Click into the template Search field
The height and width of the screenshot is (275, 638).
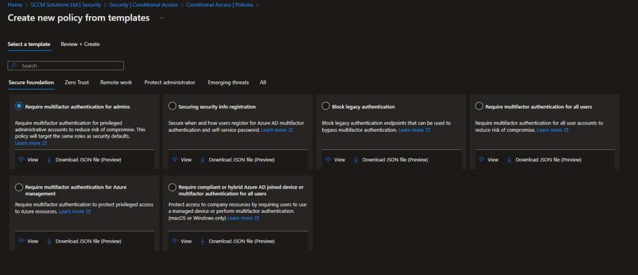click(70, 66)
